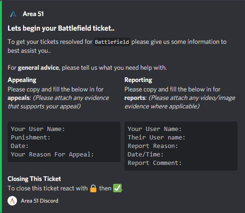Click the Closing This Ticket heading
Viewport: 245px width, 213px height.
[34, 179]
